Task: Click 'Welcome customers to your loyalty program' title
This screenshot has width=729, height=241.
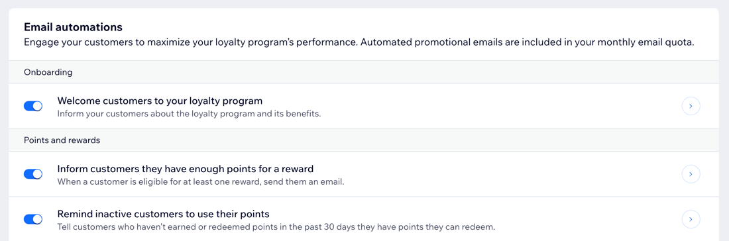Action: 160,100
